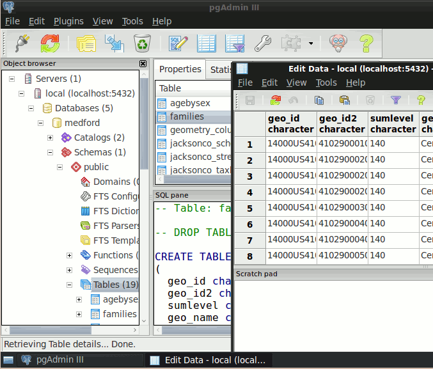This screenshot has width=433, height=369.
Task: Click the geo_id column header
Action: click(291, 123)
